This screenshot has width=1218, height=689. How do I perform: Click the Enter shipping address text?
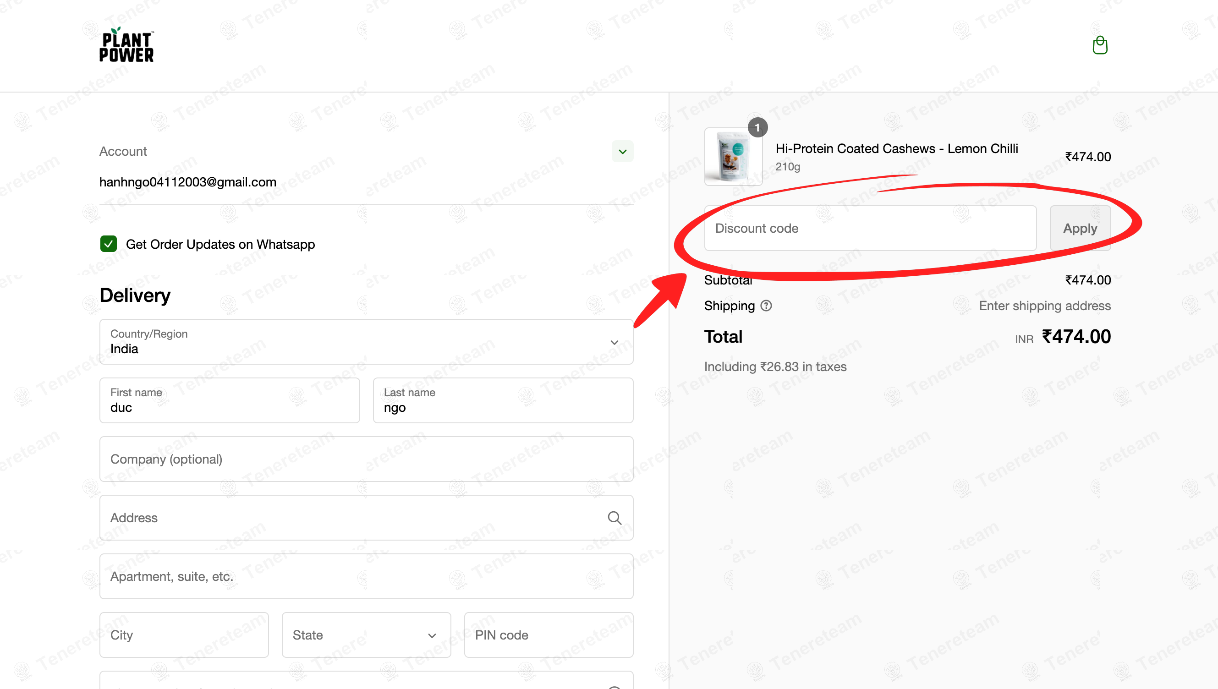pyautogui.click(x=1044, y=306)
